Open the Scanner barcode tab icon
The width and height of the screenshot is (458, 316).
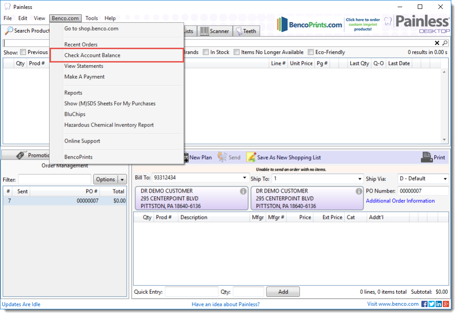click(204, 31)
